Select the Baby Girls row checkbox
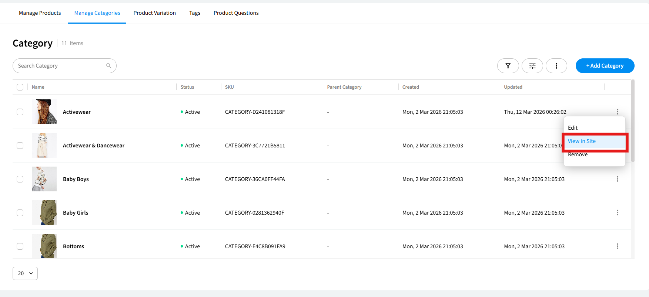 (20, 213)
